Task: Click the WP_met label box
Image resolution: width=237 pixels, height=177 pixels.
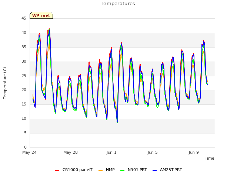Action: (41, 15)
